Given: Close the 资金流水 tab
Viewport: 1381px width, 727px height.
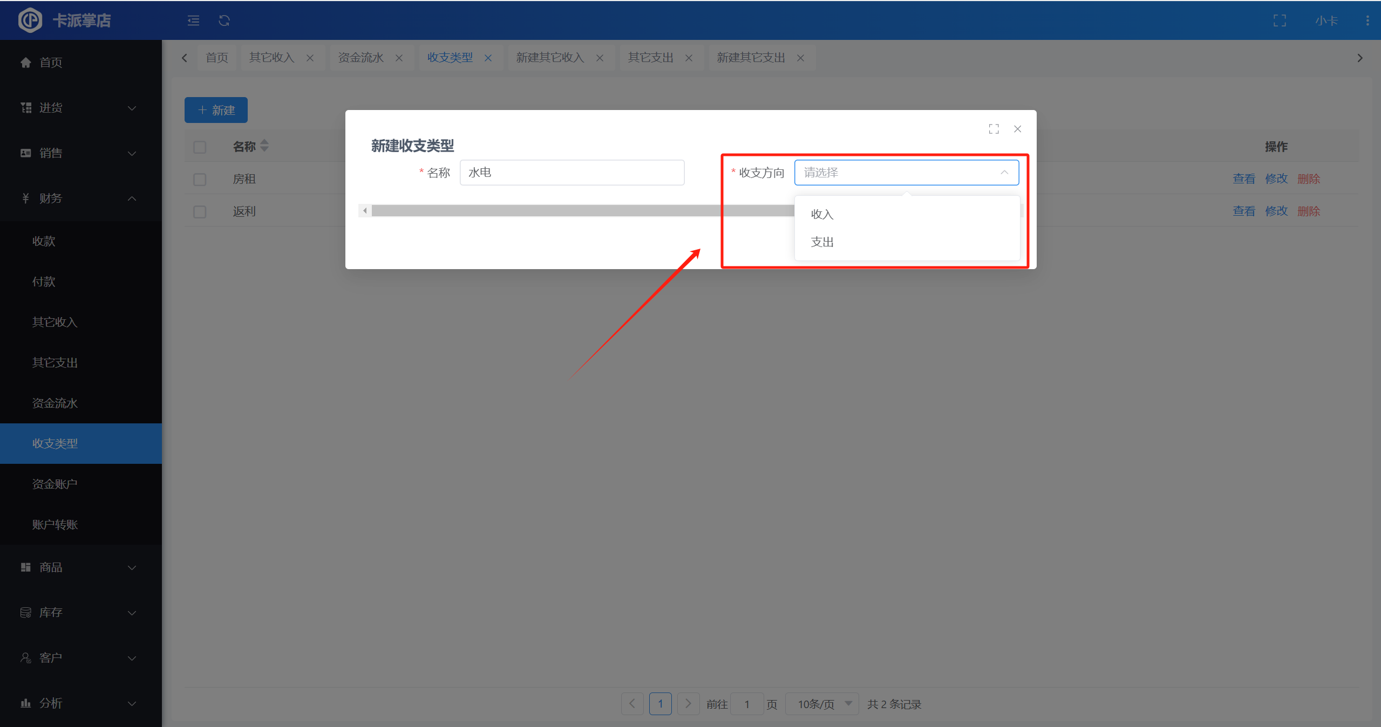Looking at the screenshot, I should coord(399,58).
